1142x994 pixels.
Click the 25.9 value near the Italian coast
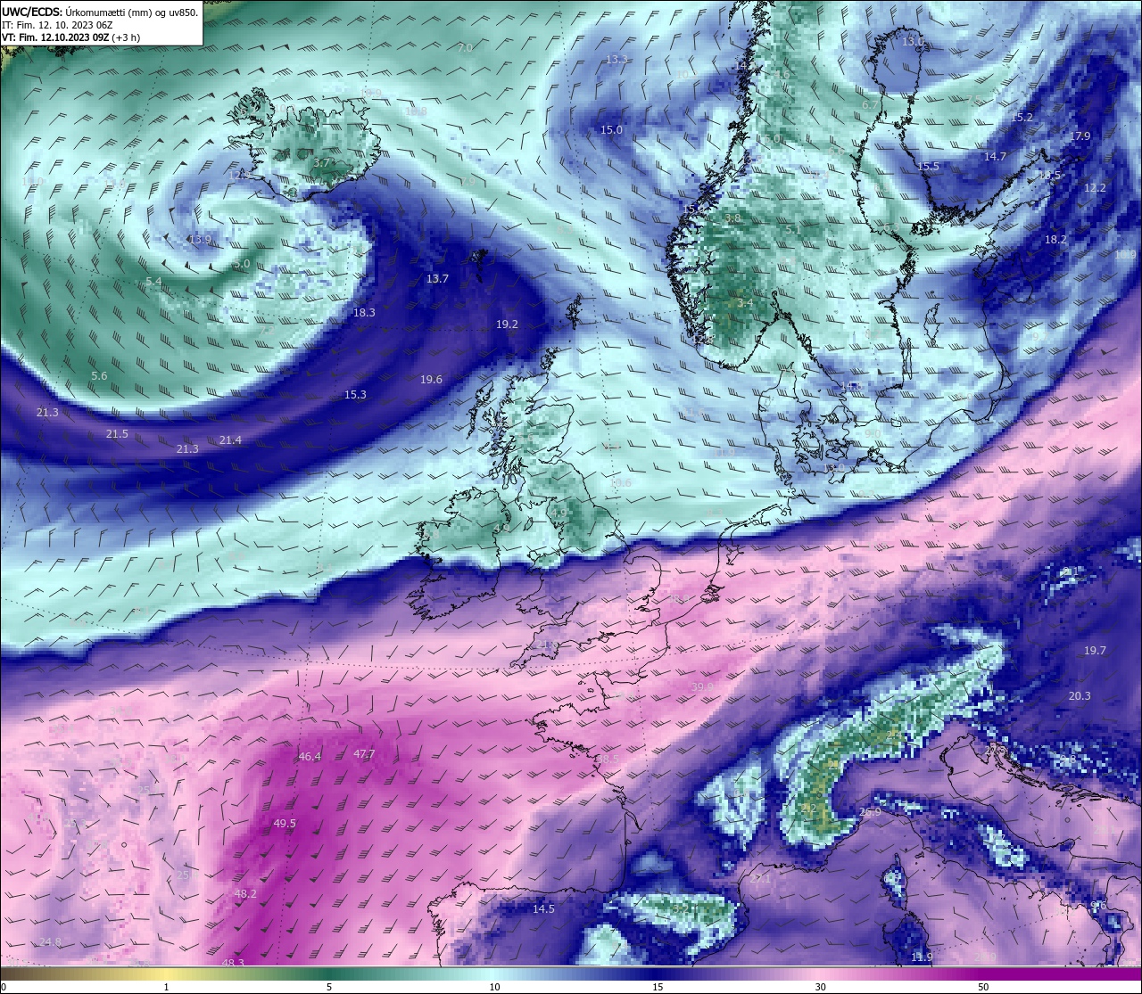click(870, 812)
